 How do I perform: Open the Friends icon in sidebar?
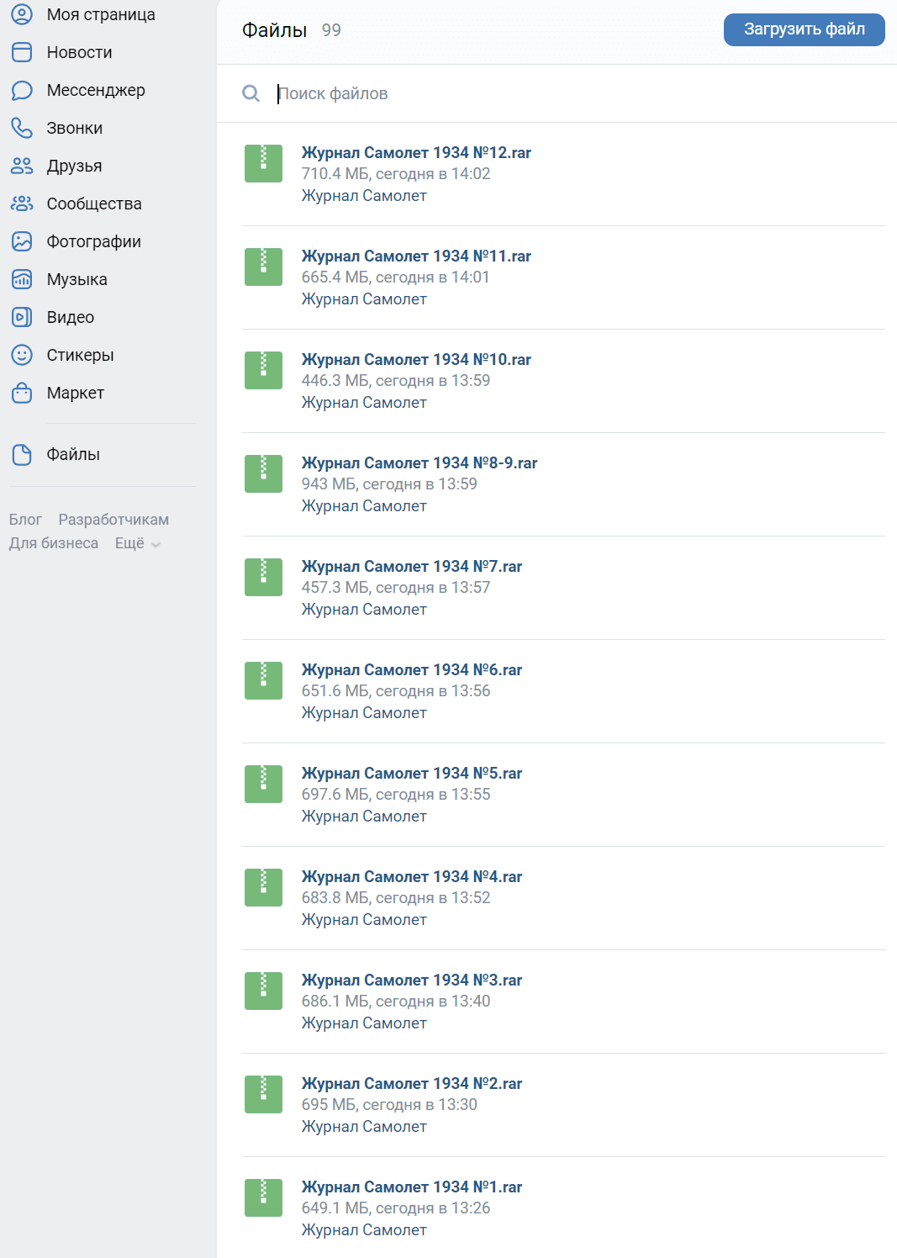(x=22, y=166)
